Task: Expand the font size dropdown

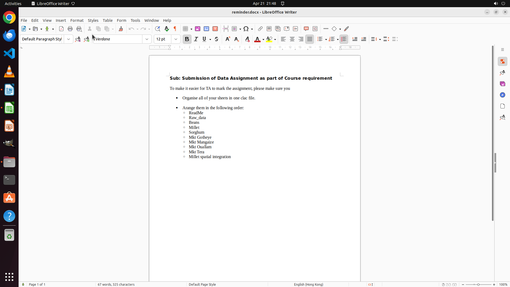Action: point(176,39)
